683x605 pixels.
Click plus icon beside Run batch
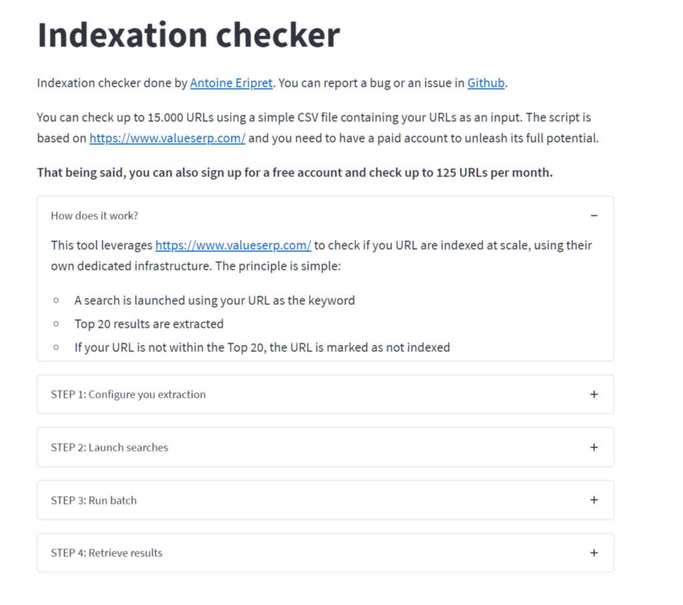[594, 500]
